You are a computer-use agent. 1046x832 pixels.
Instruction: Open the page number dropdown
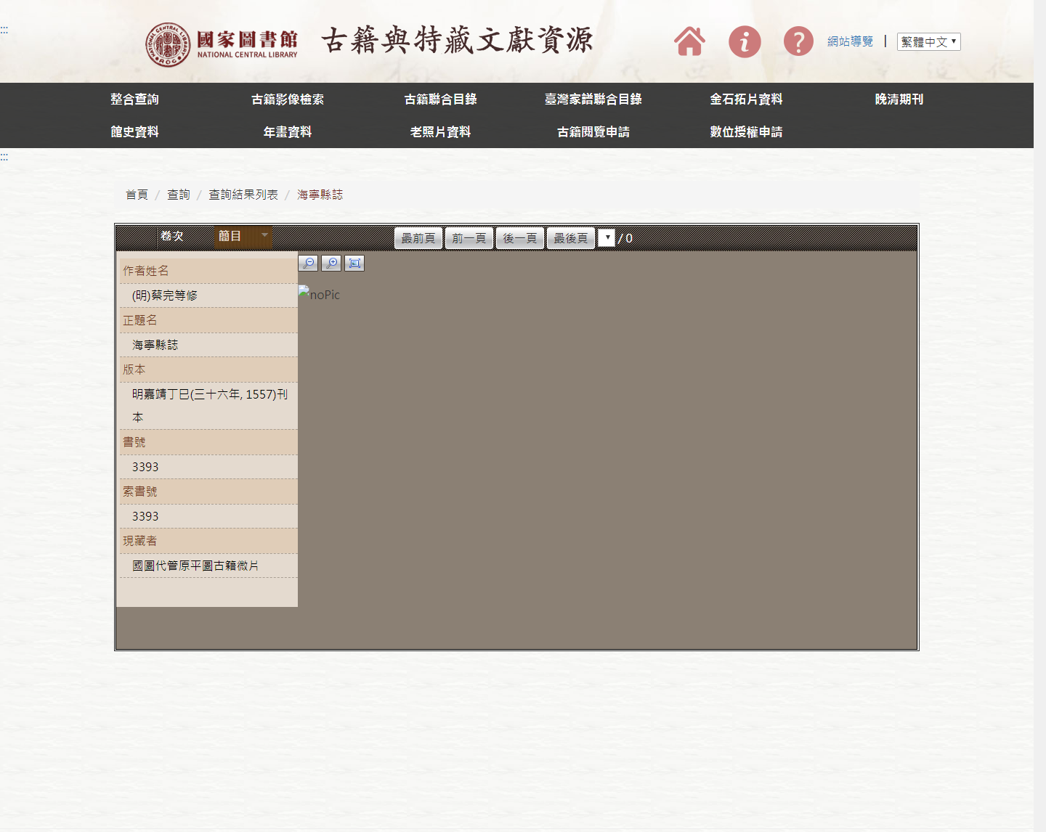point(607,237)
